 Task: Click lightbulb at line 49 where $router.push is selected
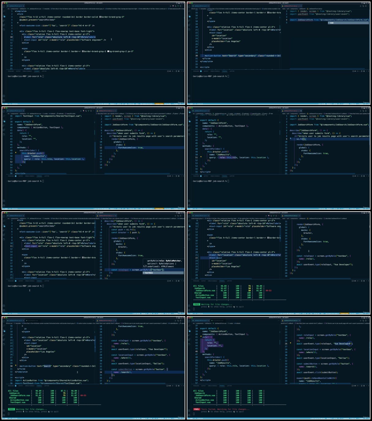point(16,153)
